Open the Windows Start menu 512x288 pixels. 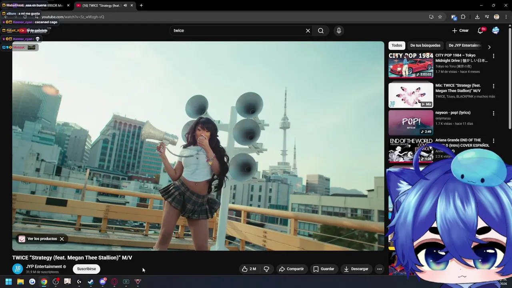[x=8, y=282]
